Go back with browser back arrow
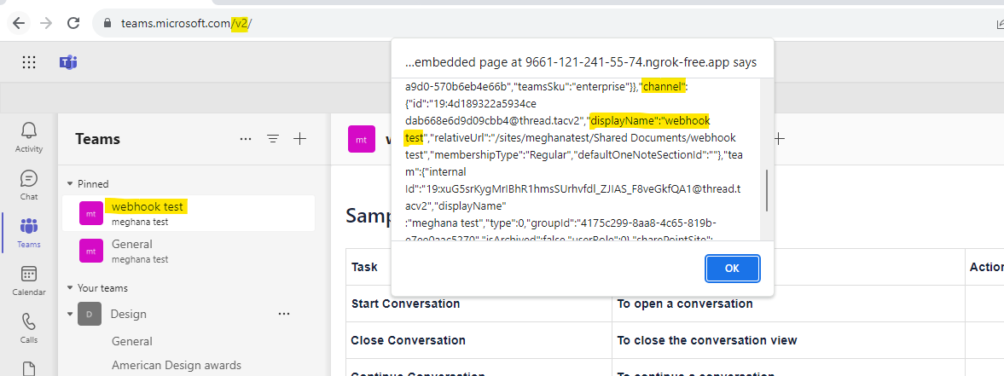The height and width of the screenshot is (376, 1004). point(19,23)
